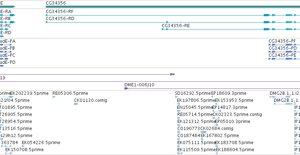The height and width of the screenshot is (155, 300).
Task: Click the 21f04.5prime EST label
Action: click(x=15, y=100)
